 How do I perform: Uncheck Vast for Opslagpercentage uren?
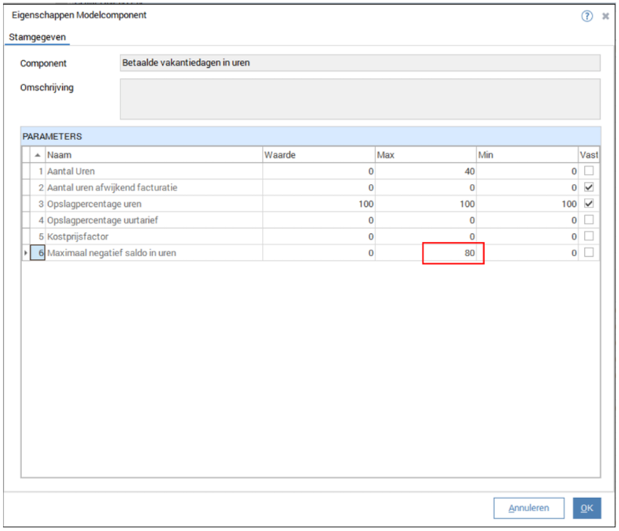(x=589, y=204)
